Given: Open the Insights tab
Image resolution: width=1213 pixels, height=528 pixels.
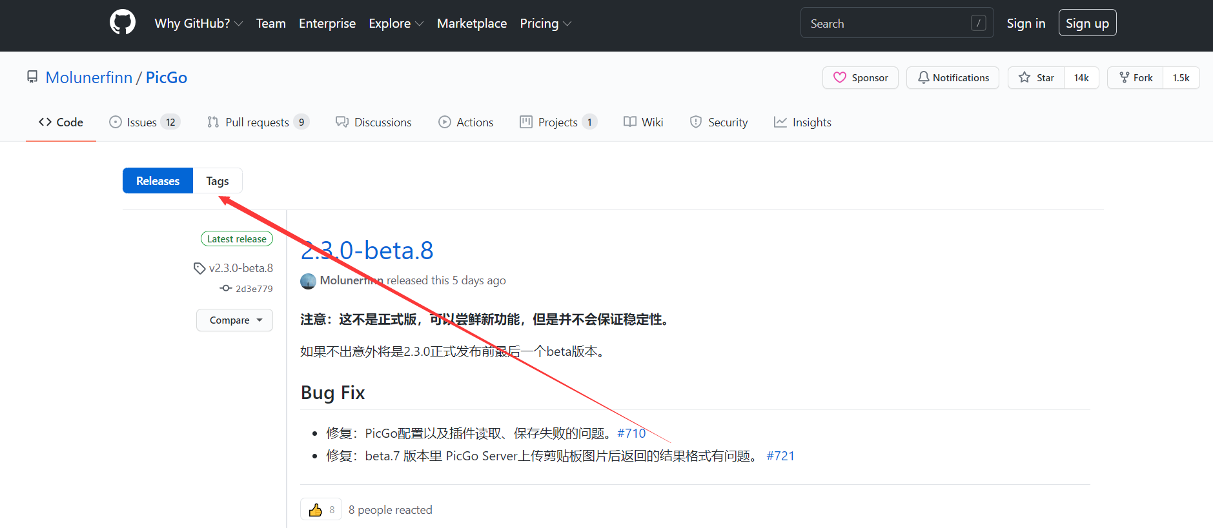Looking at the screenshot, I should 802,122.
